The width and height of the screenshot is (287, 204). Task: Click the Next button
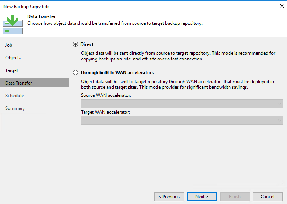click(202, 196)
